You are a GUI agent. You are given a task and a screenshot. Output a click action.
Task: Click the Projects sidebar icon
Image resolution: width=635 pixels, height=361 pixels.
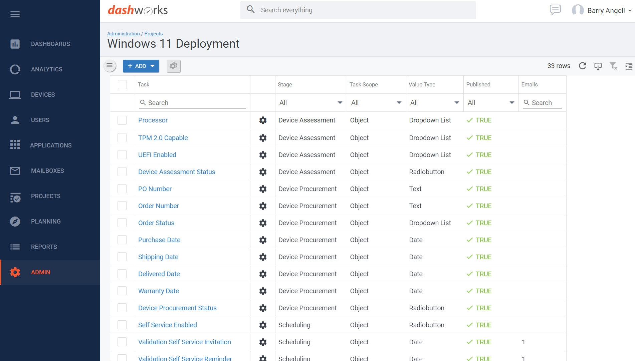click(15, 197)
